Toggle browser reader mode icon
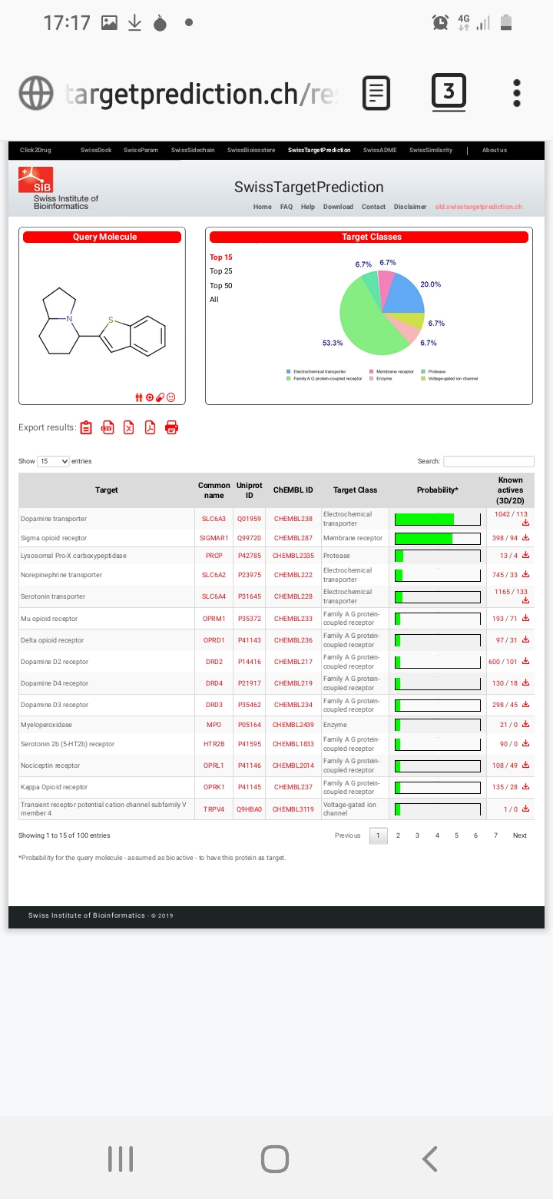This screenshot has width=553, height=1199. [376, 93]
